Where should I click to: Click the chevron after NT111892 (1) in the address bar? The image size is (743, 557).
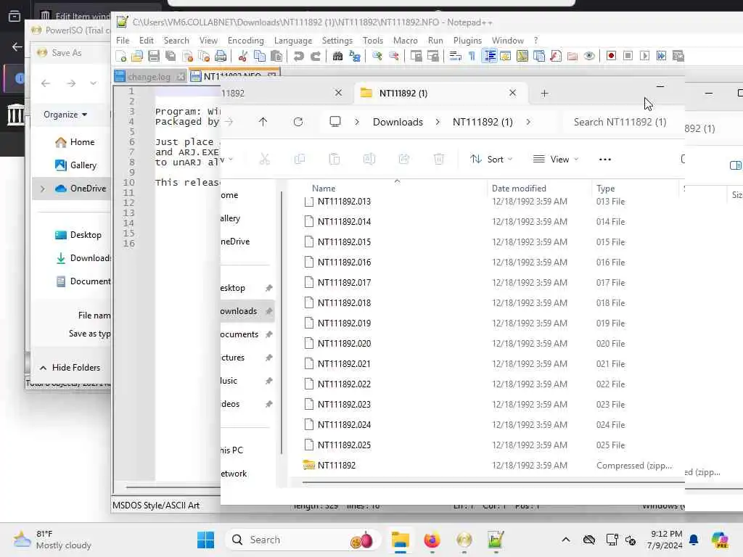pyautogui.click(x=528, y=122)
